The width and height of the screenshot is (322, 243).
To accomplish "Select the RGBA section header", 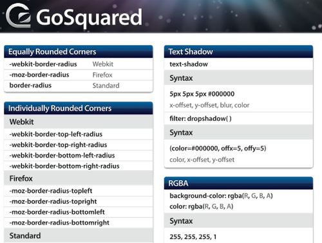I will pos(238,183).
